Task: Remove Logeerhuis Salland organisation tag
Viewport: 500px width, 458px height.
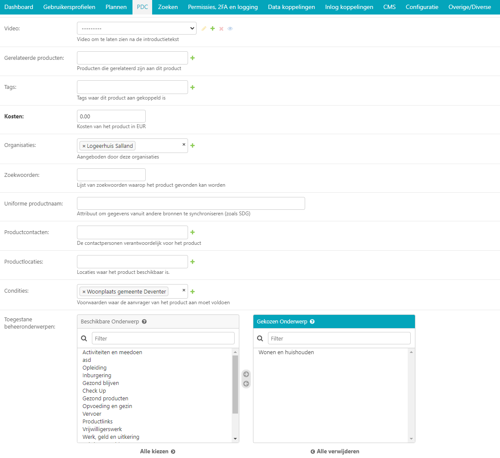Action: pos(84,146)
